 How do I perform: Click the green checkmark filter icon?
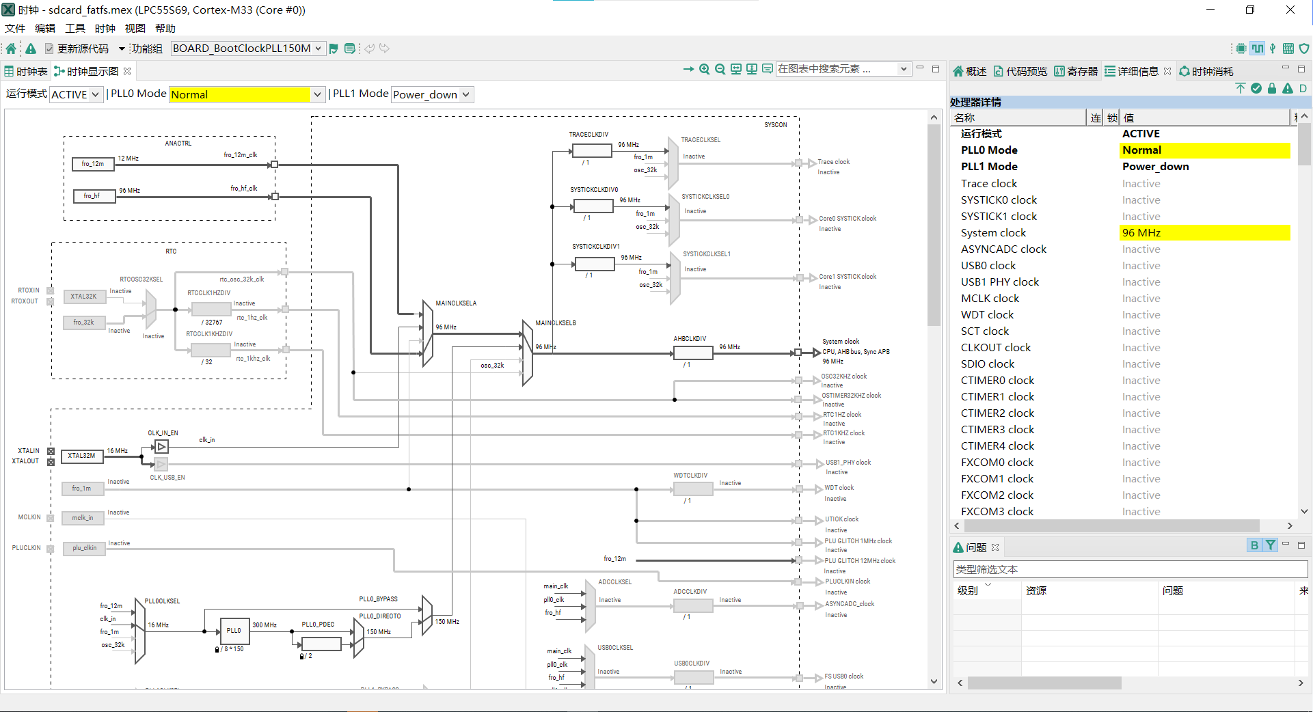click(x=1256, y=88)
